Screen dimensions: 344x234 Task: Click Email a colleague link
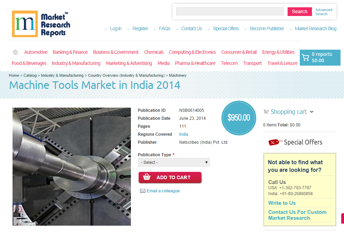(163, 191)
